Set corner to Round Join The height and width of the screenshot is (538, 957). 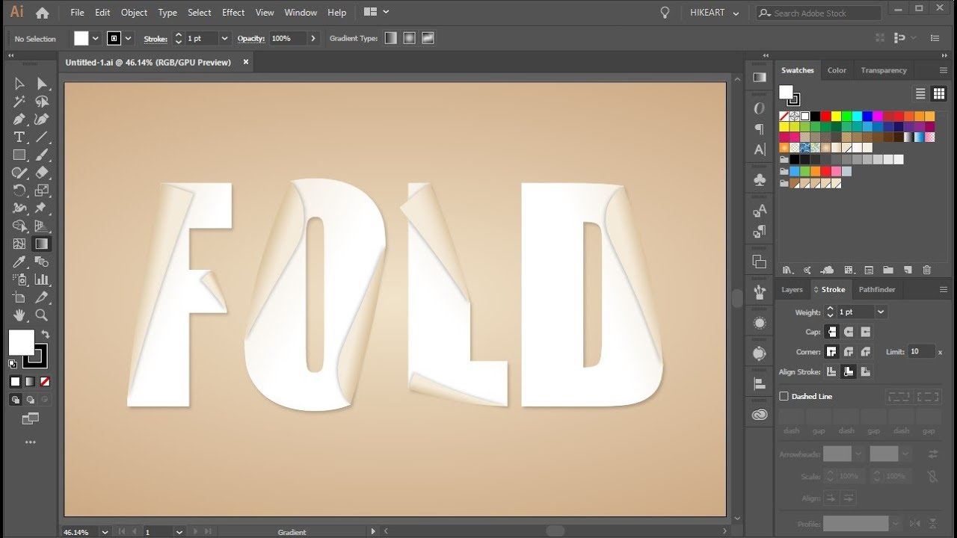coord(849,351)
